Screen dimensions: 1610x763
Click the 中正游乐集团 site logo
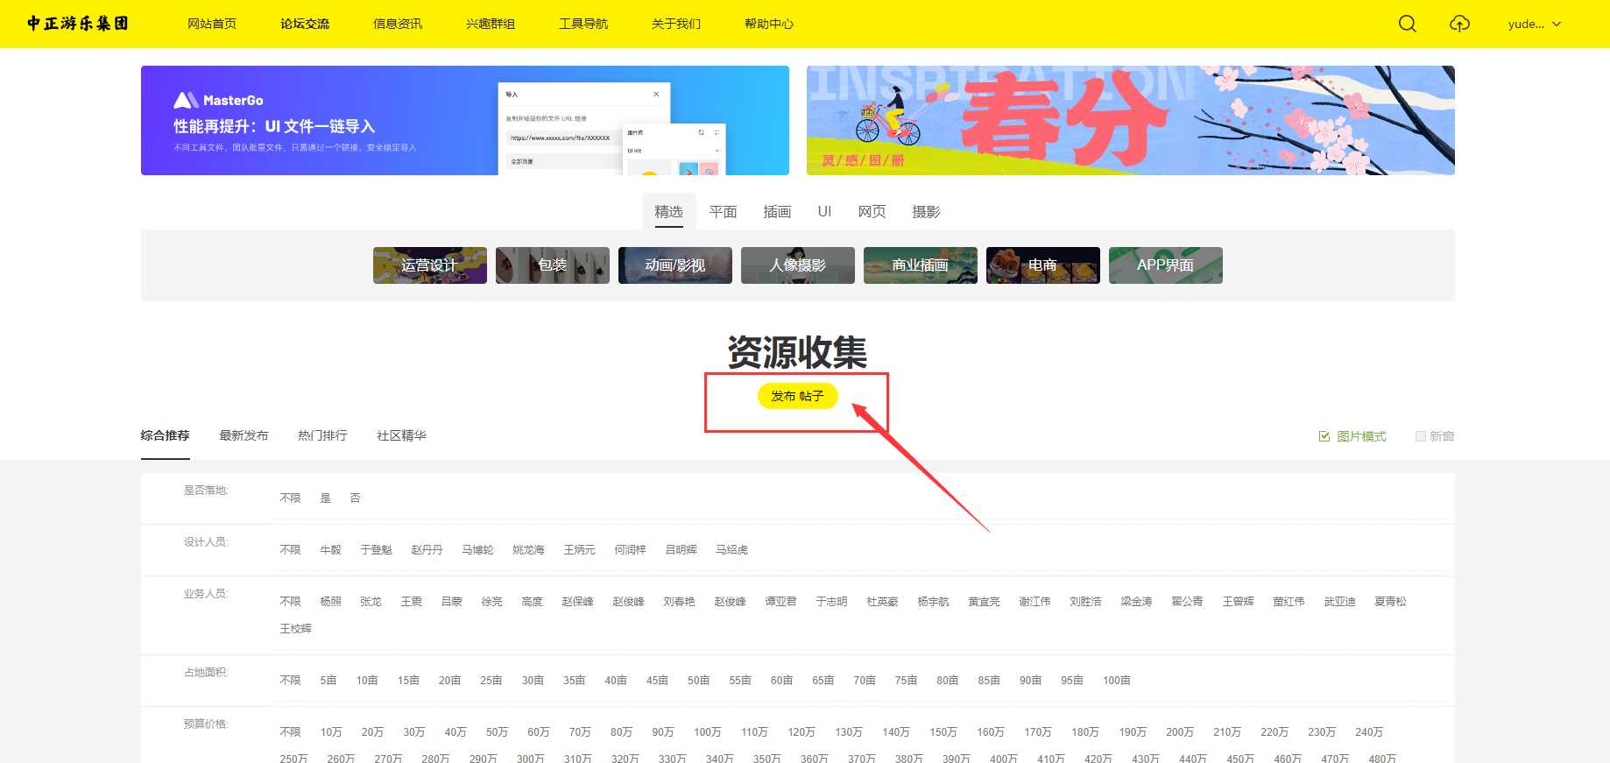(x=78, y=24)
